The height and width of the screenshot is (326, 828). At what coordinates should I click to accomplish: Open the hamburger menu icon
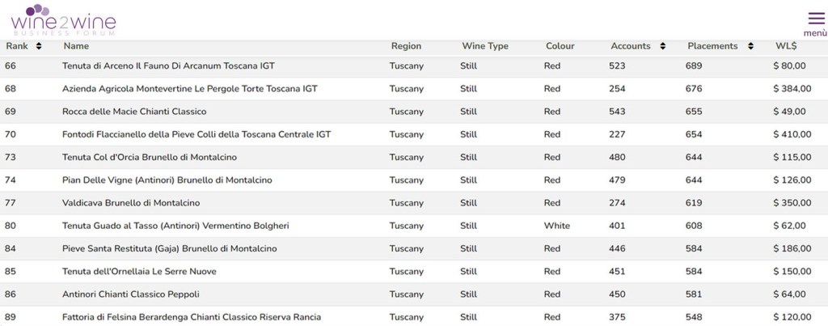click(x=816, y=18)
